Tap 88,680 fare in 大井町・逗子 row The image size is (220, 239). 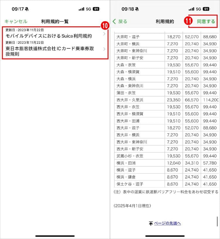click(x=210, y=37)
